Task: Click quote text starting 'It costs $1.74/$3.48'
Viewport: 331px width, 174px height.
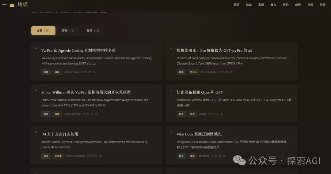Action: pyautogui.click(x=231, y=61)
